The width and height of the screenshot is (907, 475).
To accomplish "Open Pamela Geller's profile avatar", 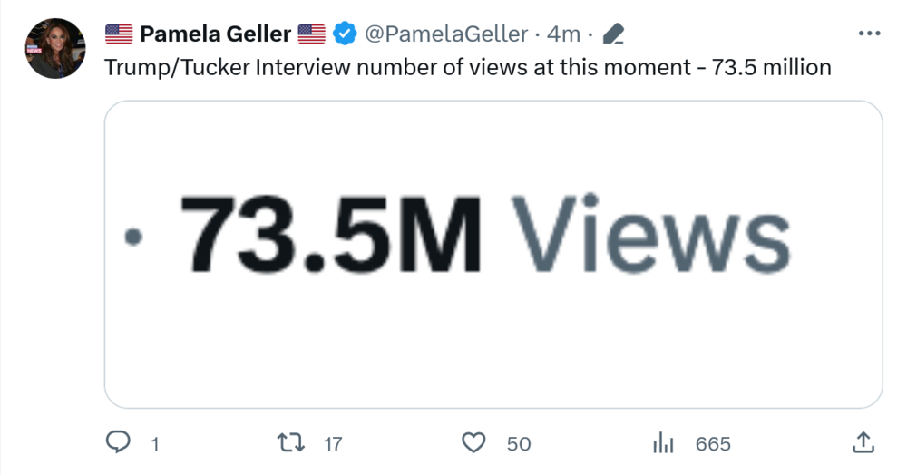I will pyautogui.click(x=55, y=48).
